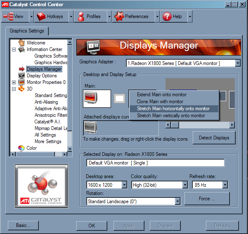Click the Monitor Properties 0 icon
248x234 pixels.
(21, 82)
